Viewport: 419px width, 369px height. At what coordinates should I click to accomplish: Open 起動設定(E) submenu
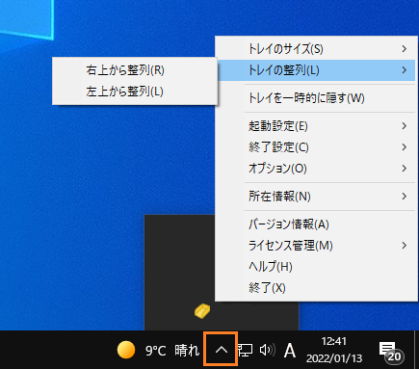coord(316,126)
